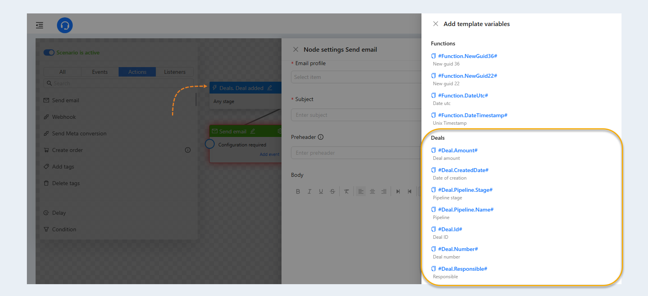Click #Function.NewGuid22# link text

click(x=468, y=76)
